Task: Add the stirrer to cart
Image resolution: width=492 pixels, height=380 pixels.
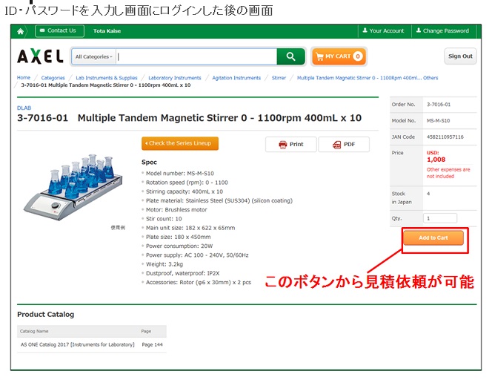Action: click(x=433, y=238)
